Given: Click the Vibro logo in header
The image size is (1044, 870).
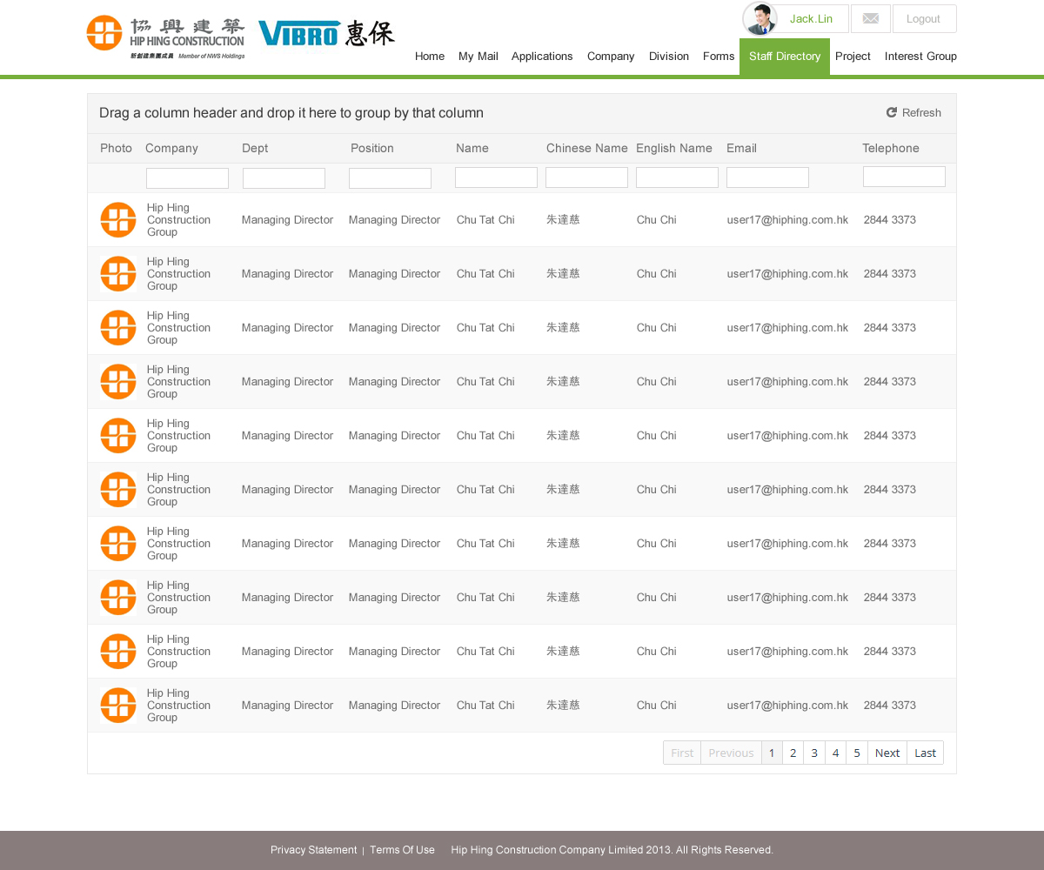Looking at the screenshot, I should coord(326,33).
